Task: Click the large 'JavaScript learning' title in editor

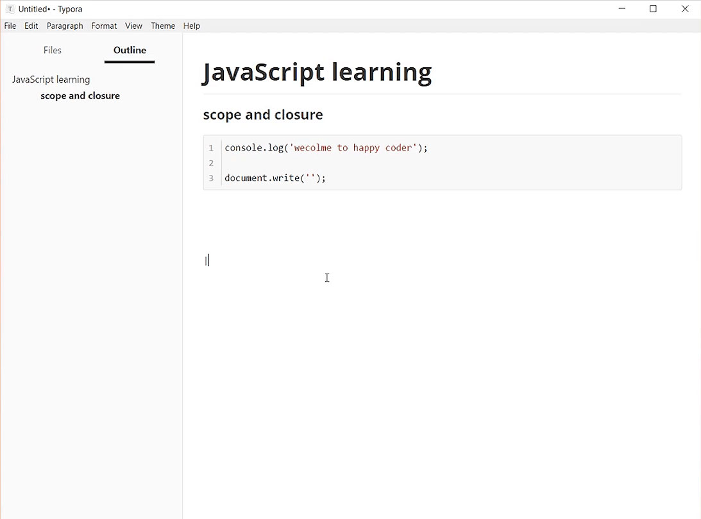Action: click(x=317, y=72)
